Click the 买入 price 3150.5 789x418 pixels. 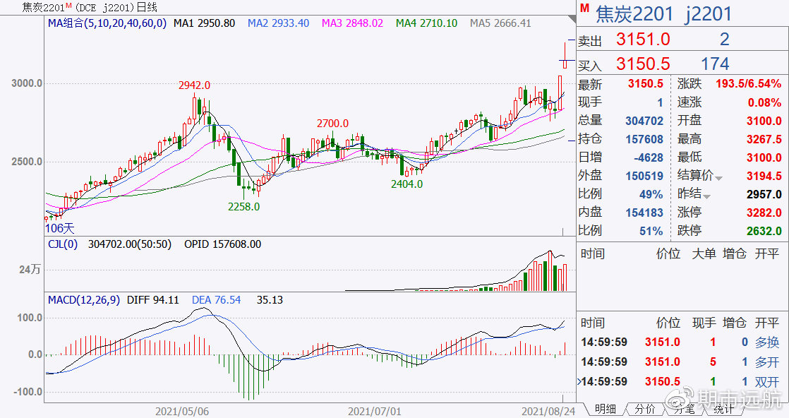[643, 64]
